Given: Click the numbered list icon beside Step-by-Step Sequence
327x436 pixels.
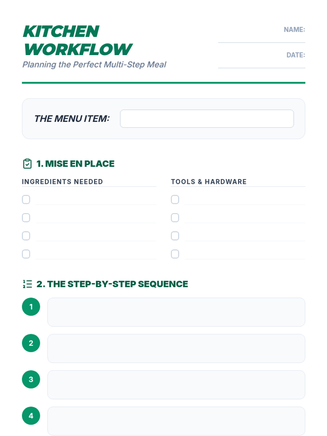Looking at the screenshot, I should 27,284.
